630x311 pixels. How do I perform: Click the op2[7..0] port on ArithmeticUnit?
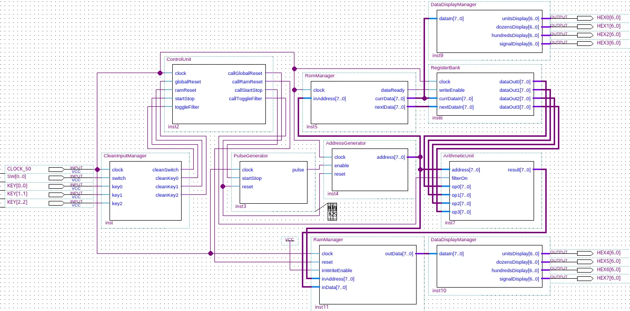[x=461, y=203]
